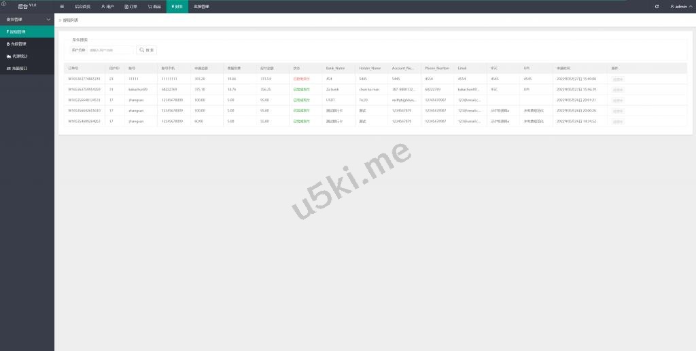Click the logo icon at top left
Image resolution: width=696 pixels, height=351 pixels.
[3, 4]
